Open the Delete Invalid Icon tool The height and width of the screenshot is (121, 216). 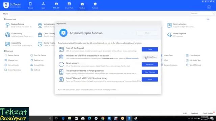pyautogui.click(x=46, y=44)
